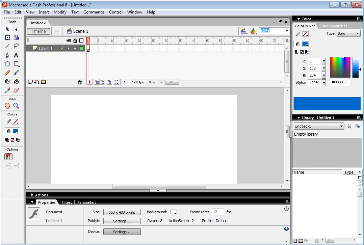364x245 pixels.
Task: Collapse the Properties panel triangle
Action: (x=32, y=202)
